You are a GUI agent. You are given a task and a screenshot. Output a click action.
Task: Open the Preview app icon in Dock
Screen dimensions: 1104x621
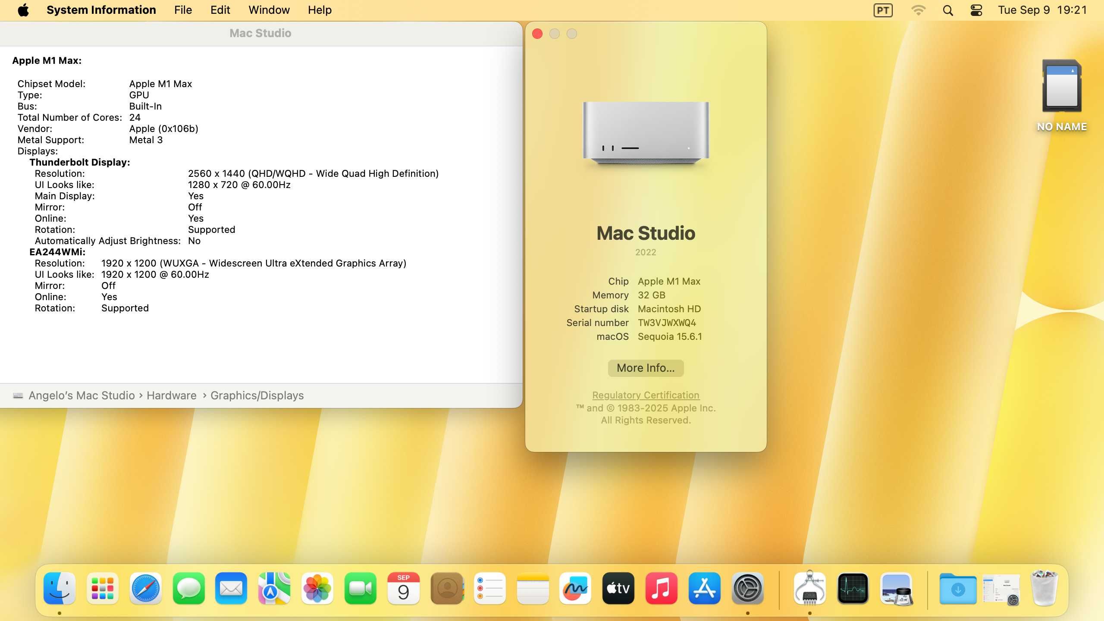(x=896, y=589)
